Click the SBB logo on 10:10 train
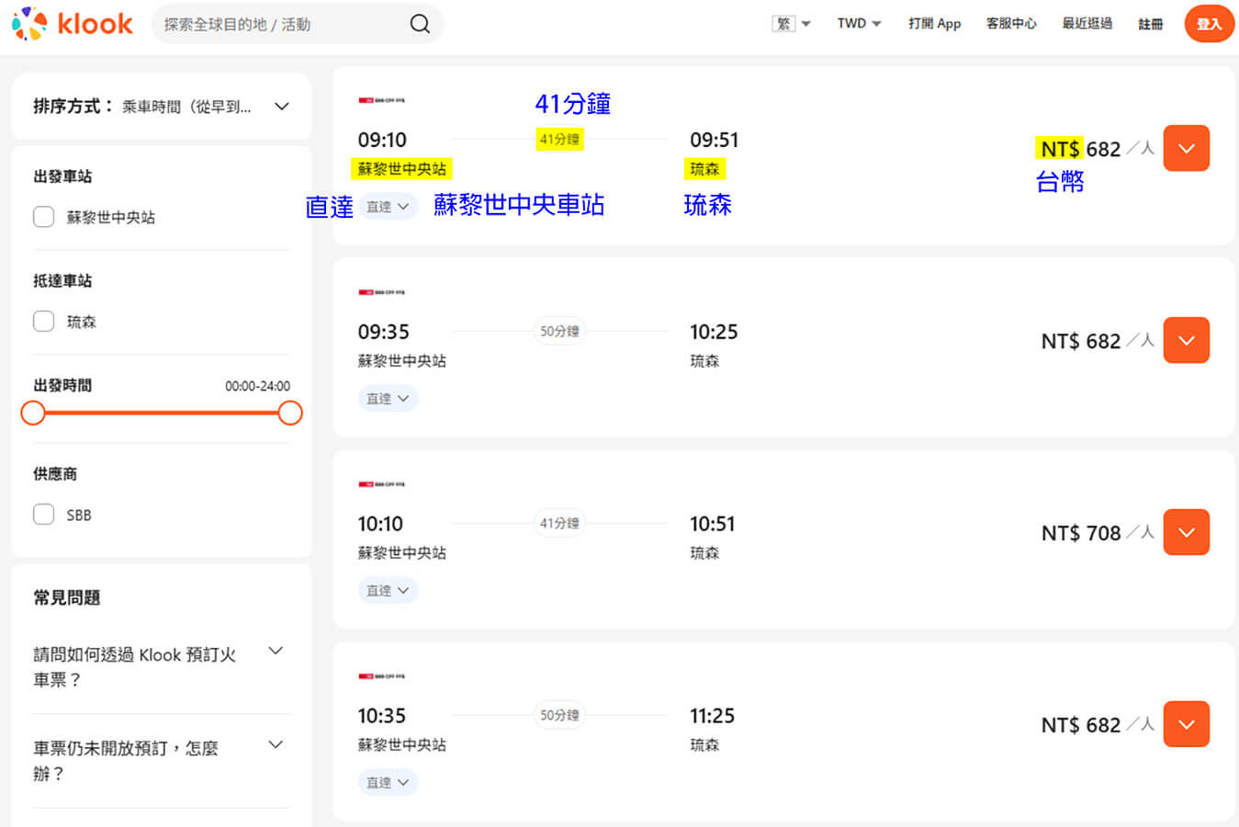This screenshot has width=1239, height=827. point(381,484)
